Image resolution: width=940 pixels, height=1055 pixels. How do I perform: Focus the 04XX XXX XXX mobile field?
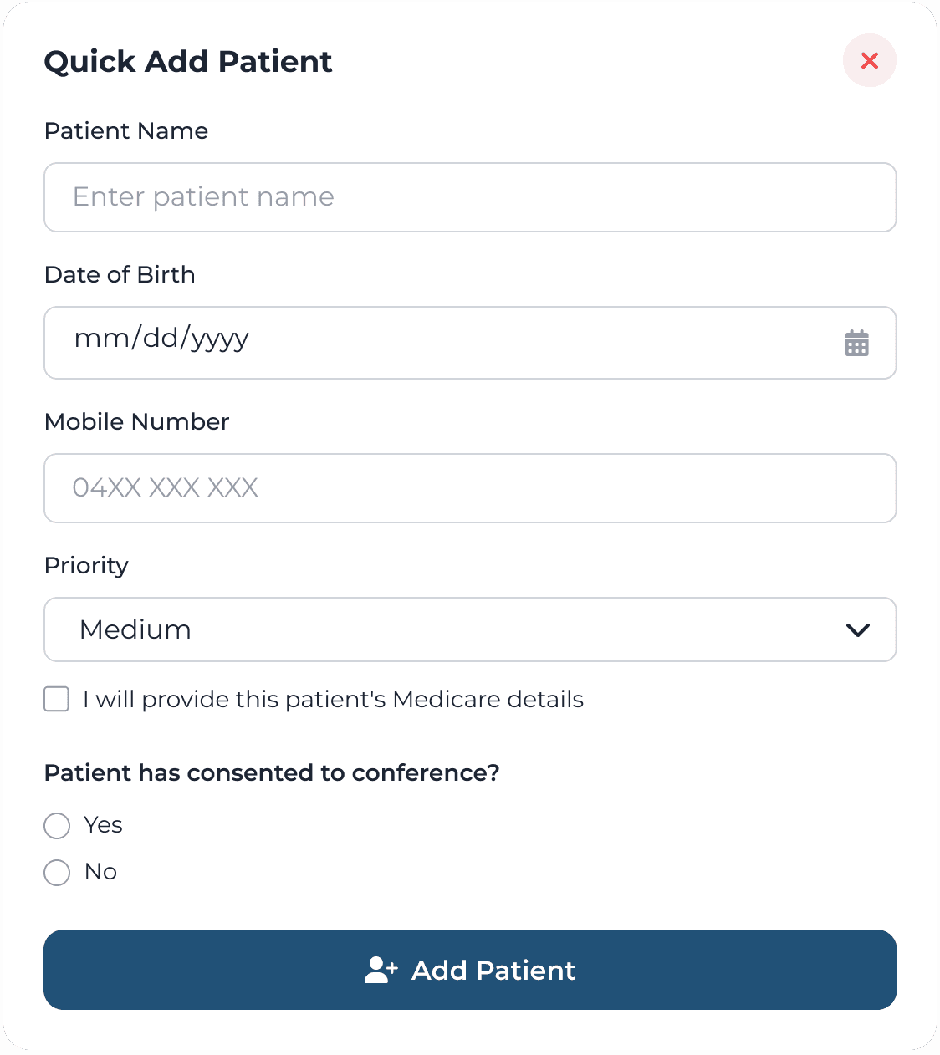470,488
